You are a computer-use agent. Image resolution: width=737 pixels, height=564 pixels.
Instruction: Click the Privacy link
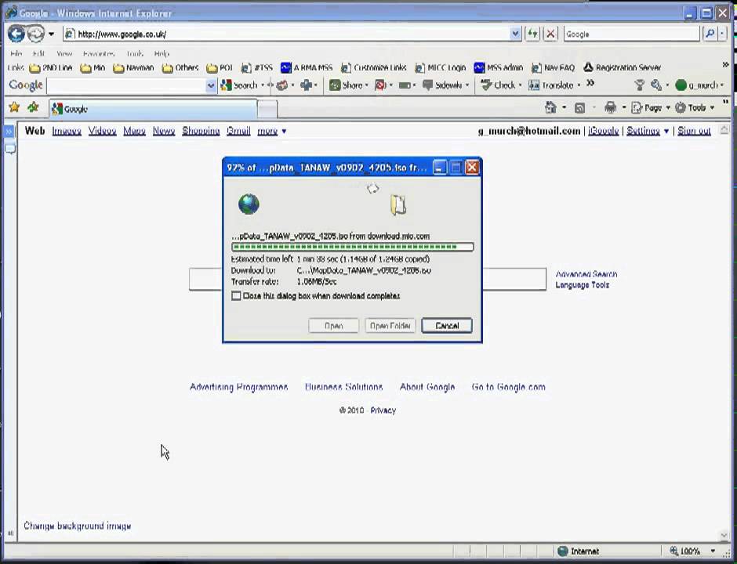coord(383,410)
